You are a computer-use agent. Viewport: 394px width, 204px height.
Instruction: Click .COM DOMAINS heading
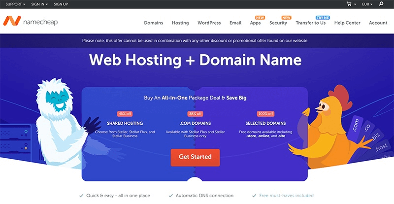(195, 123)
